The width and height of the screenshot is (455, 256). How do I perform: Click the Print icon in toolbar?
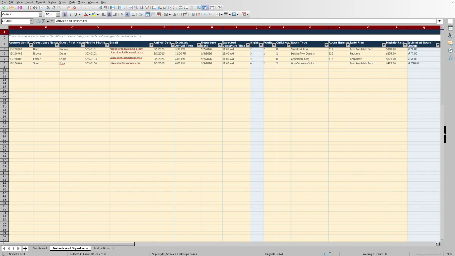pos(35,8)
